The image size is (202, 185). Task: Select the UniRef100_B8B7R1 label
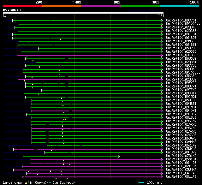pyautogui.click(x=181, y=87)
